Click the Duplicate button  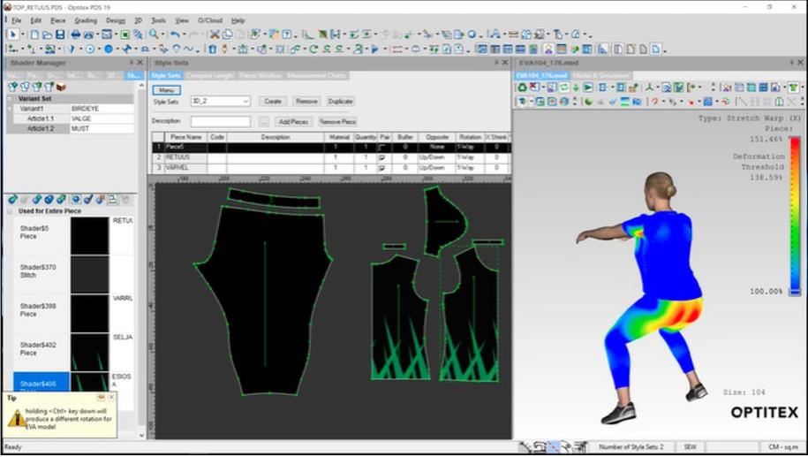point(340,102)
